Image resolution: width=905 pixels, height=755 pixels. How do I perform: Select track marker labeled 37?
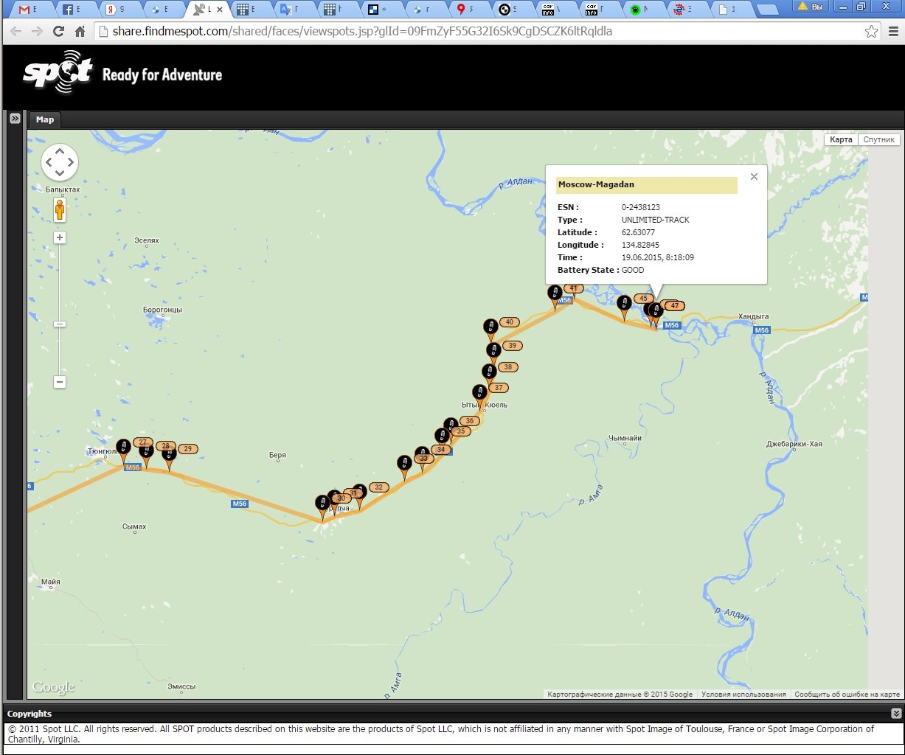click(x=479, y=393)
